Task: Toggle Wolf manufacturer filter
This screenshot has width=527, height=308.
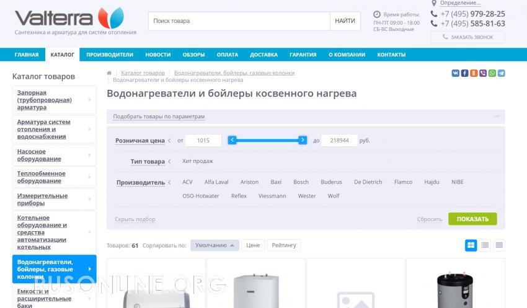Action: click(x=334, y=196)
